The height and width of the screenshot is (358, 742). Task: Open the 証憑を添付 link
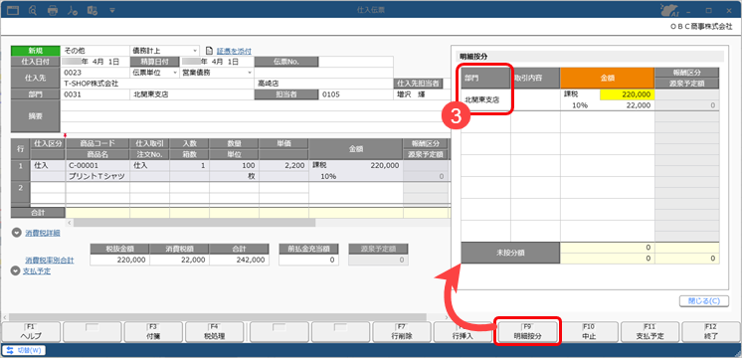(x=234, y=51)
